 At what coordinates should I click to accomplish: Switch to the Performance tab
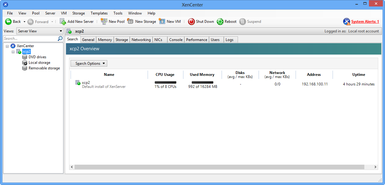pos(197,40)
